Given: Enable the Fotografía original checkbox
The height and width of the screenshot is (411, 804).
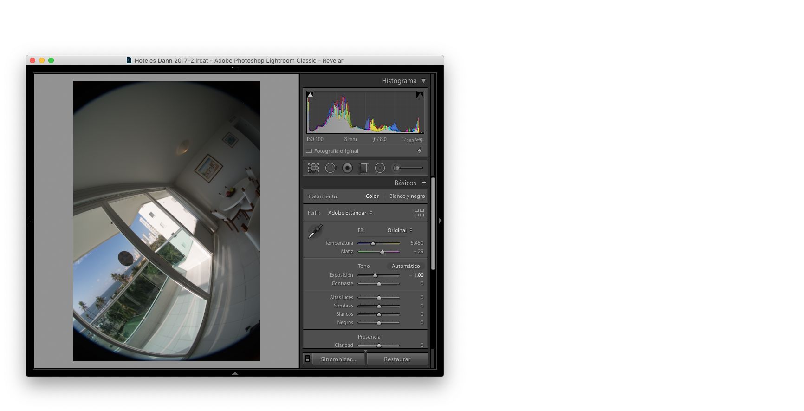Looking at the screenshot, I should tap(309, 151).
